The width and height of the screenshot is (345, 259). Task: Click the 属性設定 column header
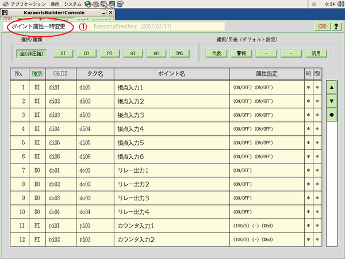[267, 74]
